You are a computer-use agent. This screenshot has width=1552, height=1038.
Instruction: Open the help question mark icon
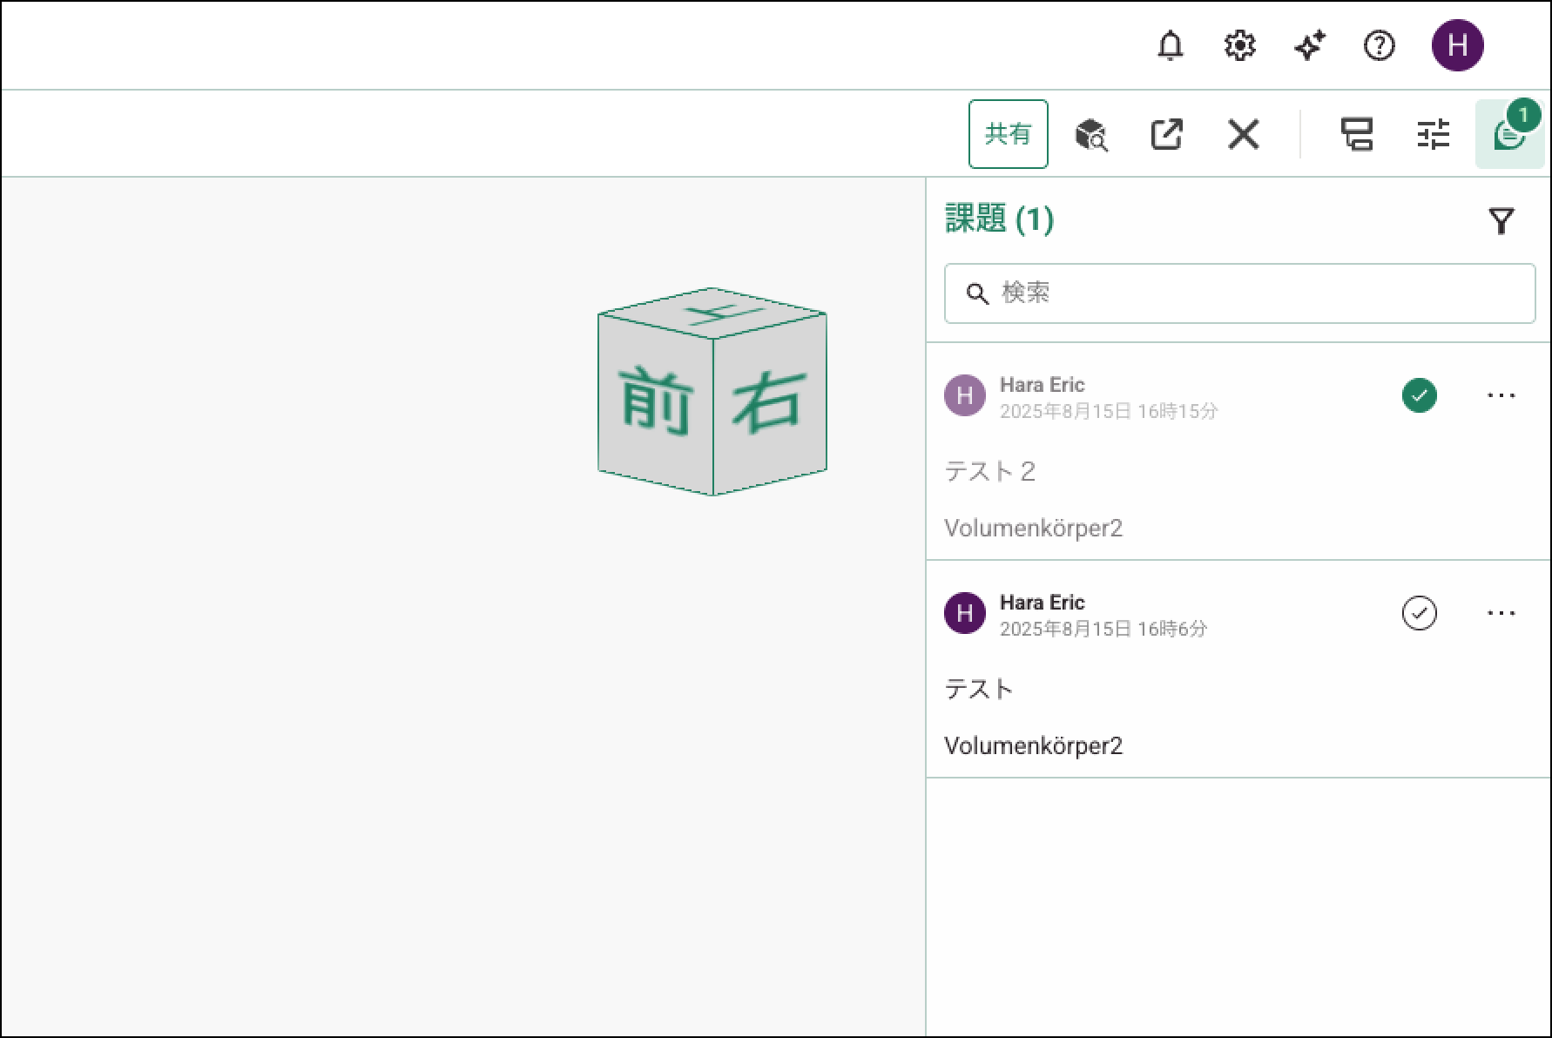[1379, 45]
